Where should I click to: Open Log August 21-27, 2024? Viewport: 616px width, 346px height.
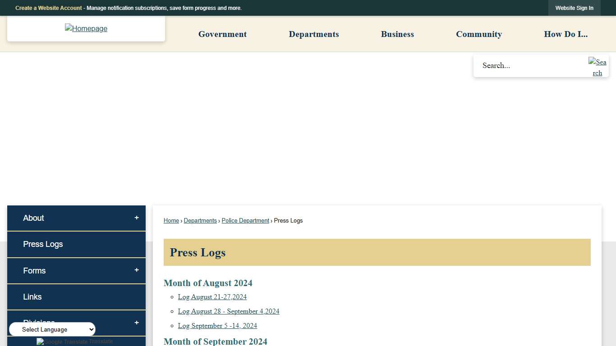(212, 297)
